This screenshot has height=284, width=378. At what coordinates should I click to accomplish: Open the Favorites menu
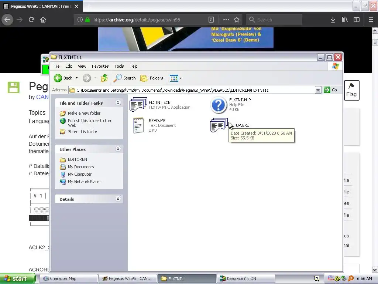point(100,66)
